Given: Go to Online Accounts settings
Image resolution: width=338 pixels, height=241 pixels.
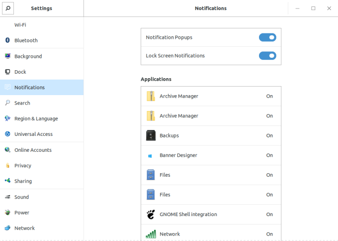Looking at the screenshot, I should point(33,150).
